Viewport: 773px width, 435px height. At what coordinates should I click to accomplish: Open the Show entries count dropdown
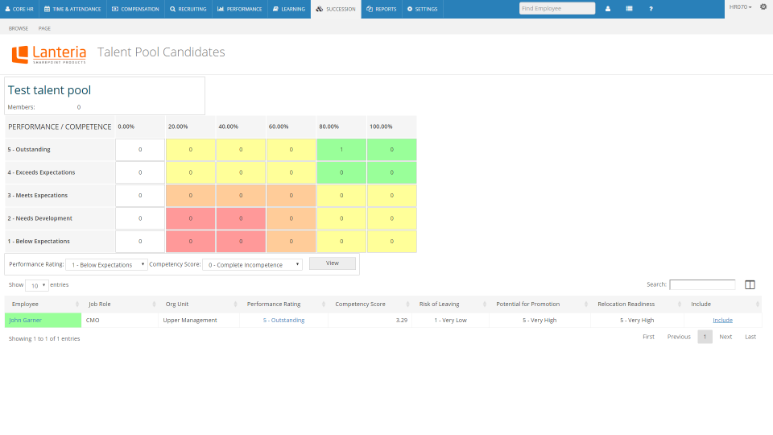pyautogui.click(x=37, y=285)
